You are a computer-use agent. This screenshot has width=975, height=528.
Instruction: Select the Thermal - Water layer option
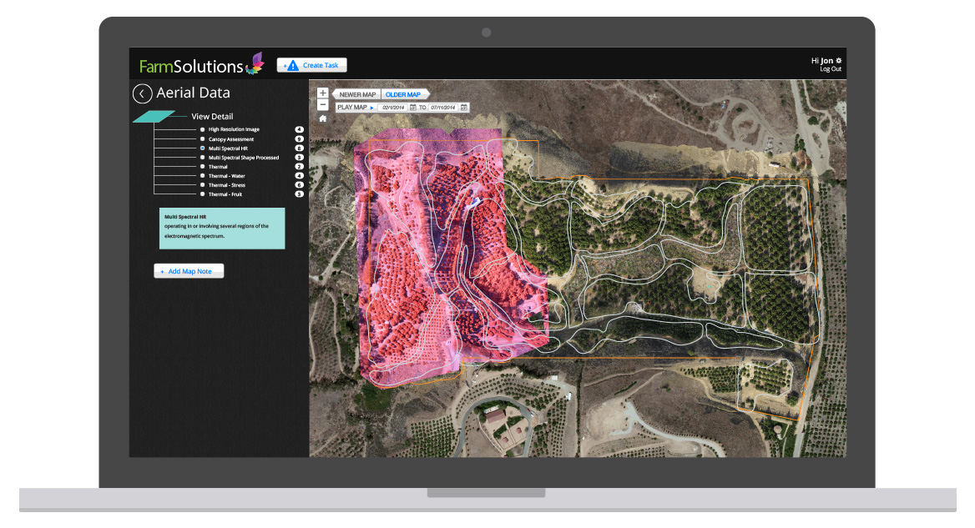tap(202, 176)
